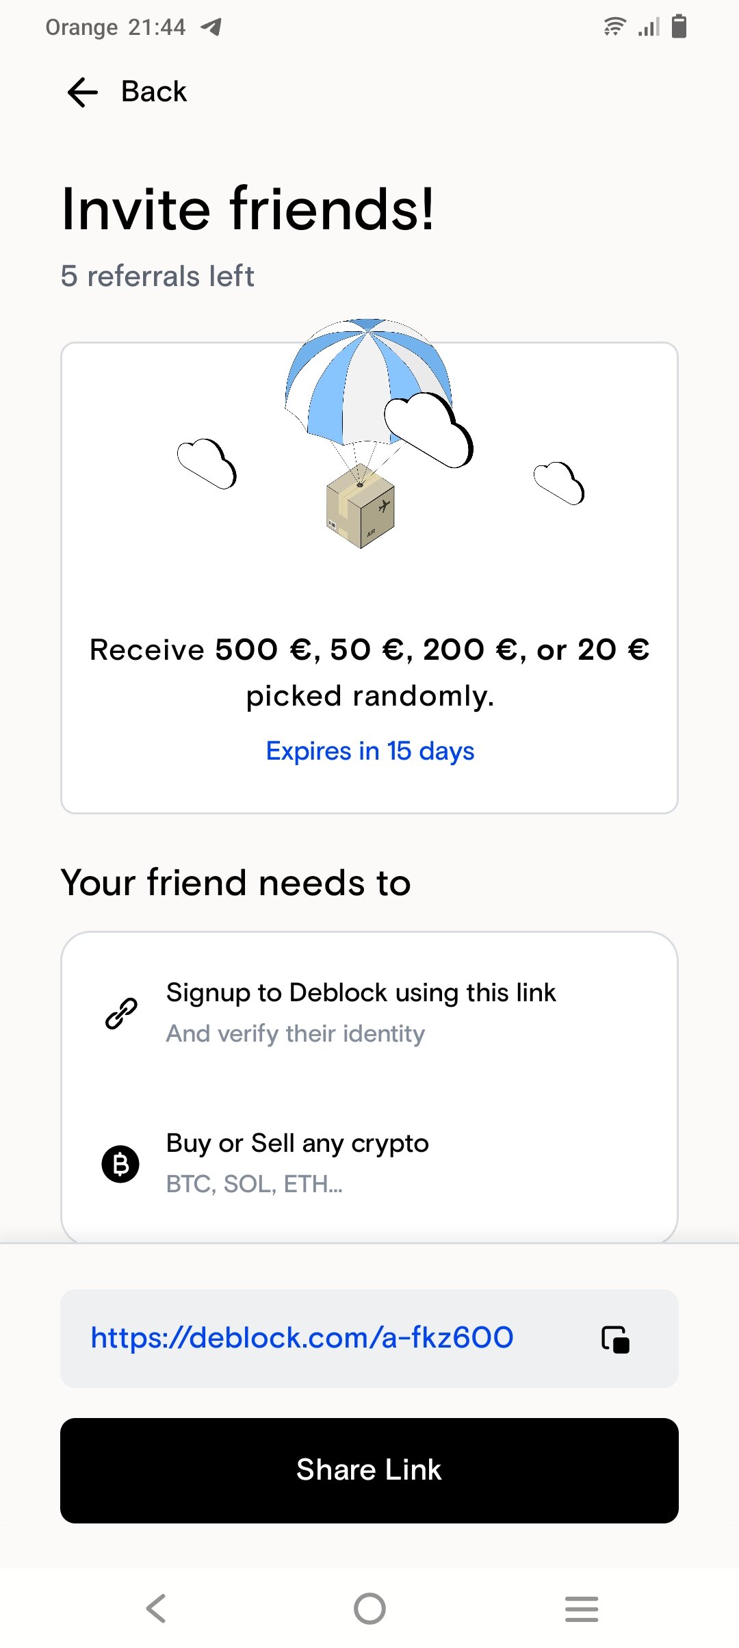
Task: Tap the chain link icon
Action: [x=121, y=1014]
